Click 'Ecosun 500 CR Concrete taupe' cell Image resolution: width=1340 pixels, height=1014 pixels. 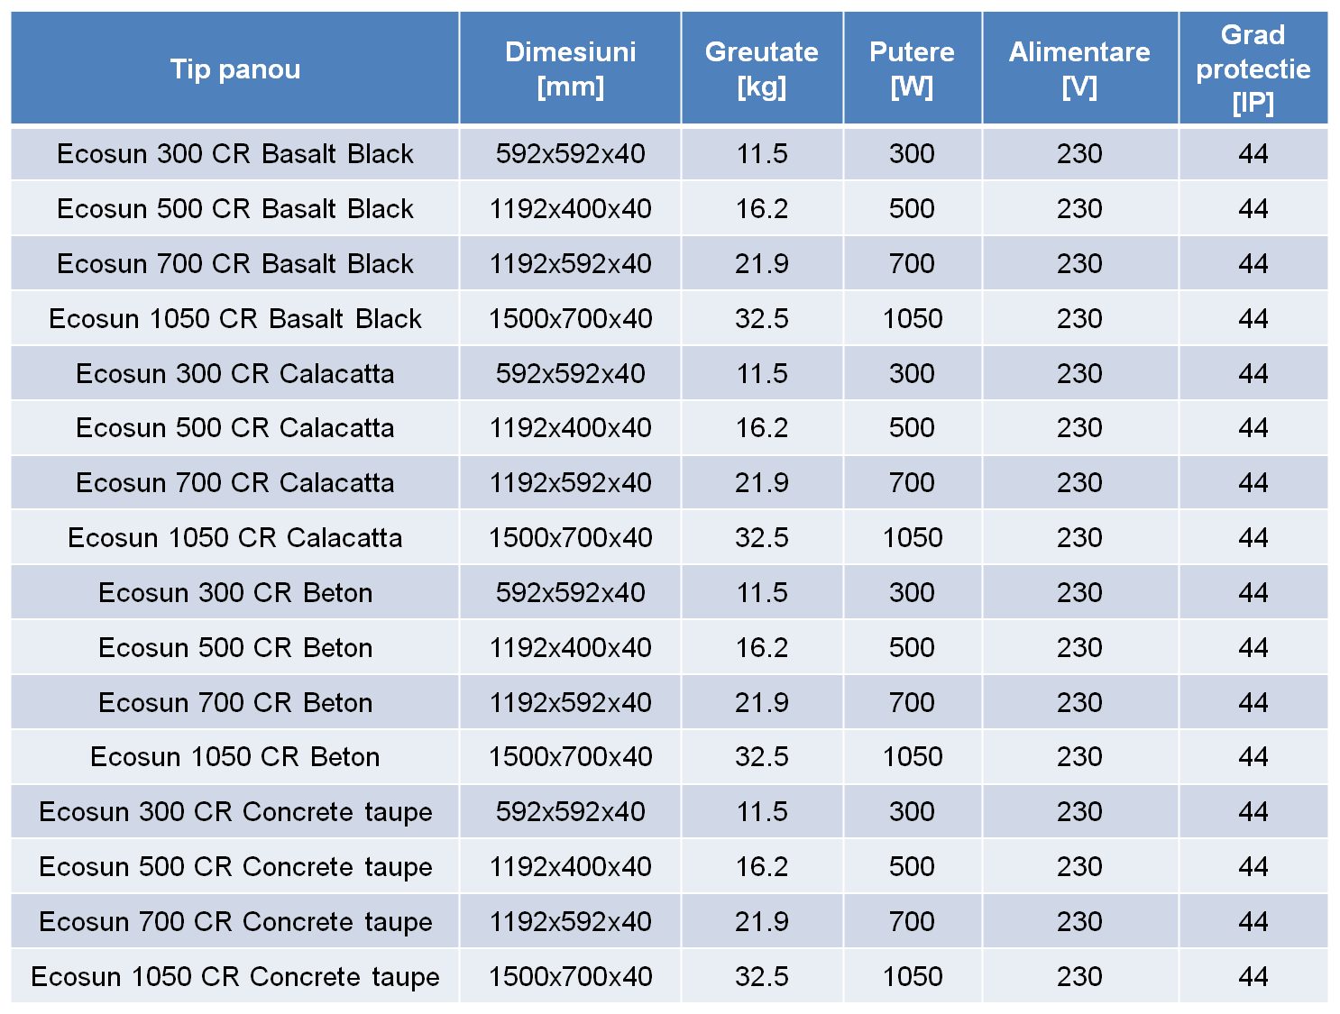pos(234,867)
